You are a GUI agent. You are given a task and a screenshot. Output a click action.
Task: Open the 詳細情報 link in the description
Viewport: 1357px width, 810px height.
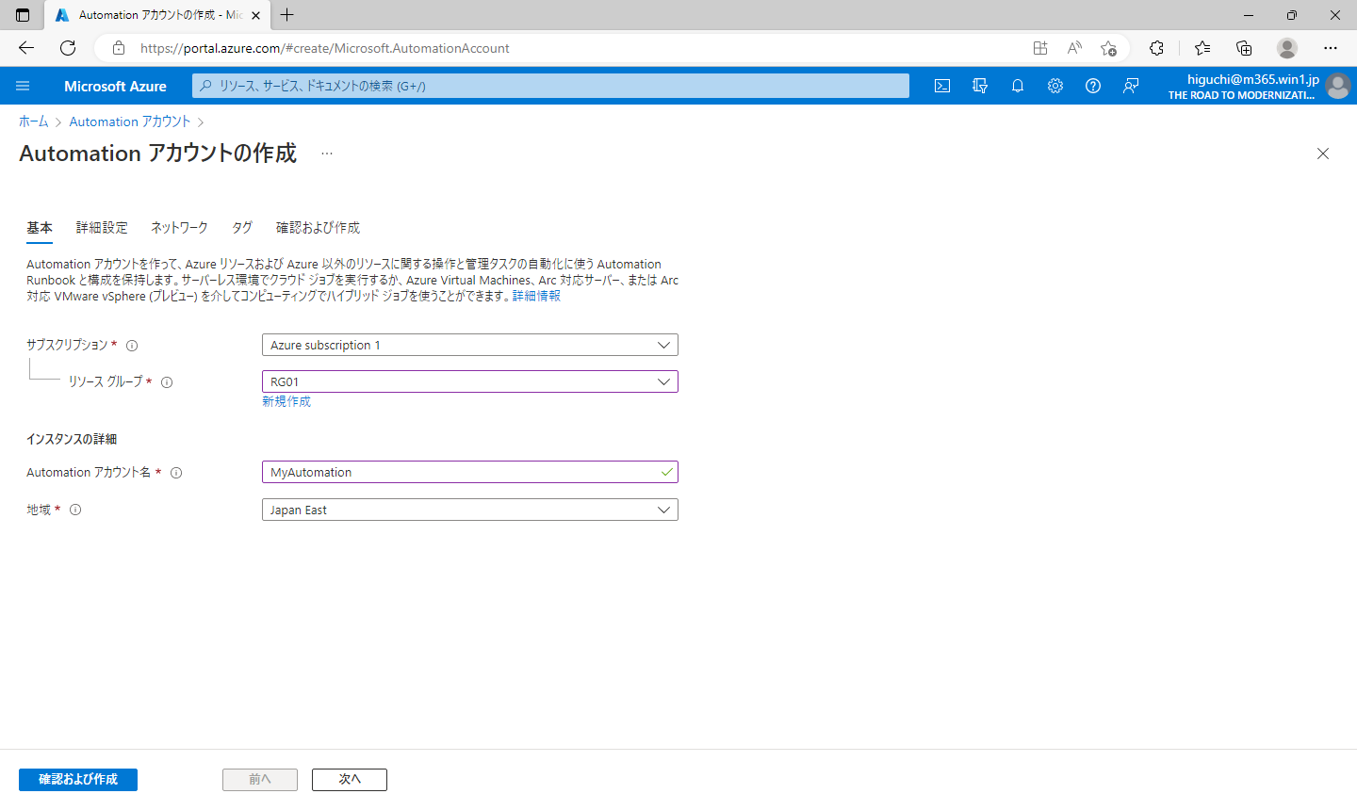pos(536,296)
